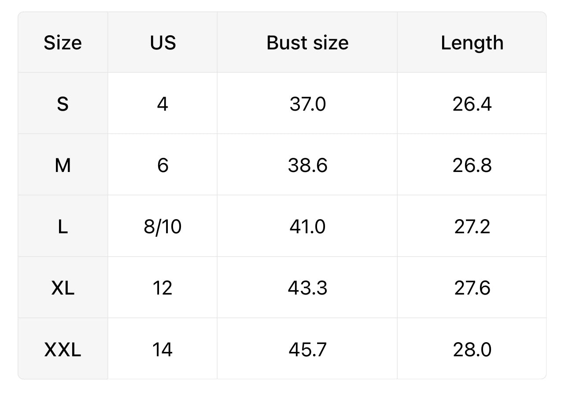Viewport: 565px width, 407px height.
Task: Click bust size 37.0 value
Action: click(307, 104)
